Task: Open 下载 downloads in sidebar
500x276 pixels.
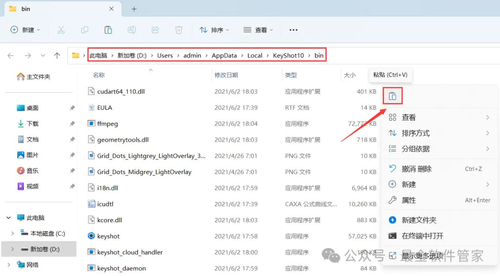Action: pos(28,124)
